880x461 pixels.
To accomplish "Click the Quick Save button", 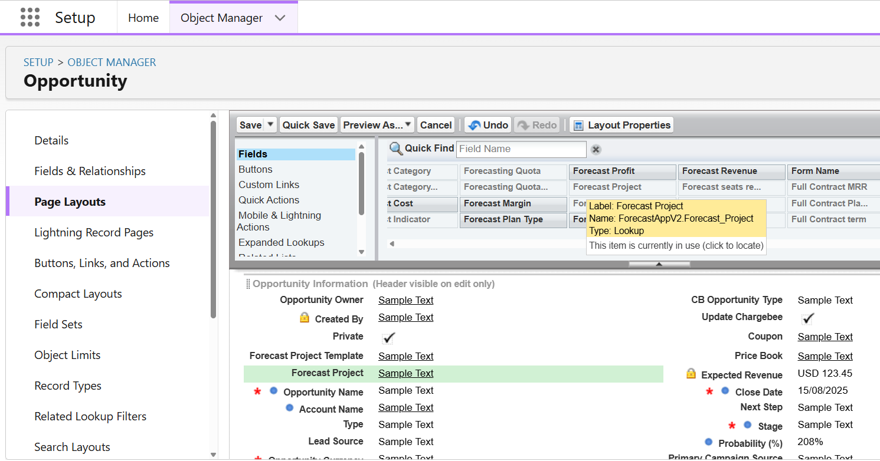I will (309, 125).
